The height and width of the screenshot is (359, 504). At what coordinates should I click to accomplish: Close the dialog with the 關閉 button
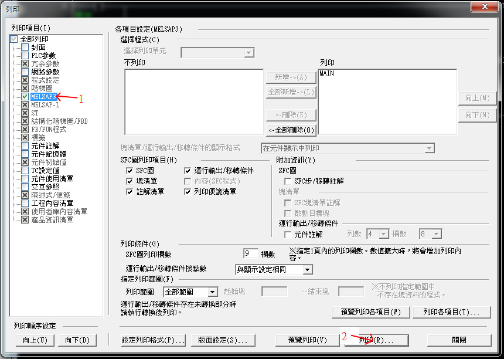459,340
